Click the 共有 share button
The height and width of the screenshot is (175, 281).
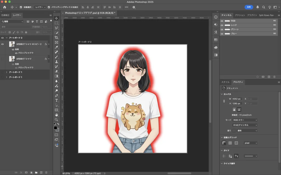point(249,7)
